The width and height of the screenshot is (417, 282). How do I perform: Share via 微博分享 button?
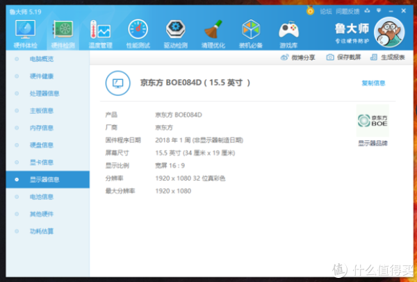(298, 58)
